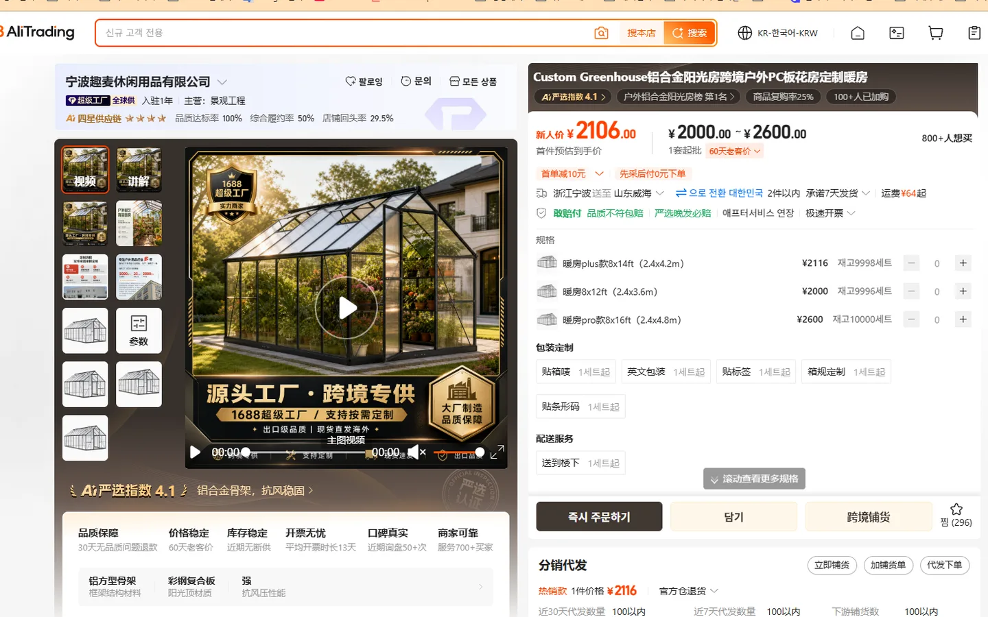Open camera image search in search bar

601,33
